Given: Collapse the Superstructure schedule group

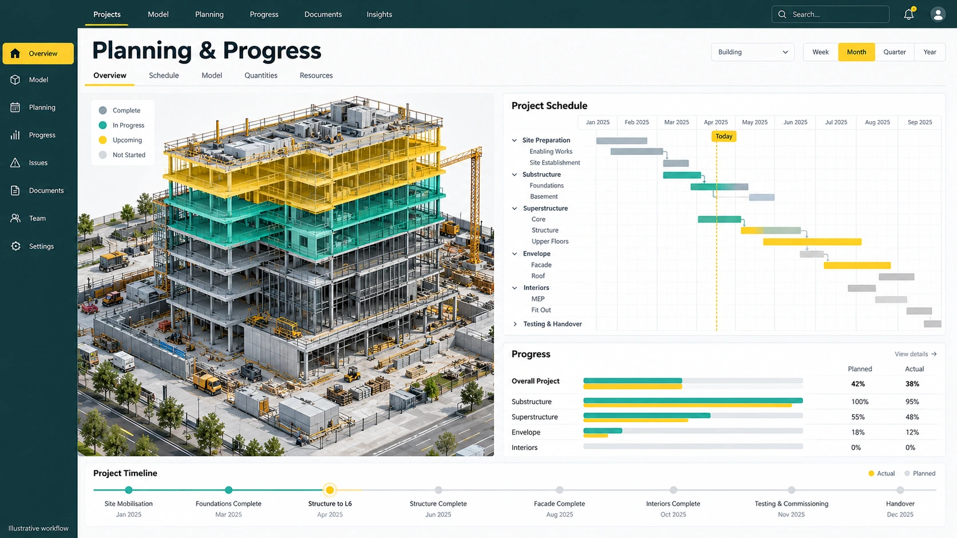Looking at the screenshot, I should tap(515, 208).
